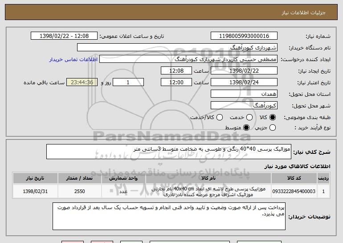Open اطلاعات تماس خریدار link
343x243 pixels.
tap(73, 59)
